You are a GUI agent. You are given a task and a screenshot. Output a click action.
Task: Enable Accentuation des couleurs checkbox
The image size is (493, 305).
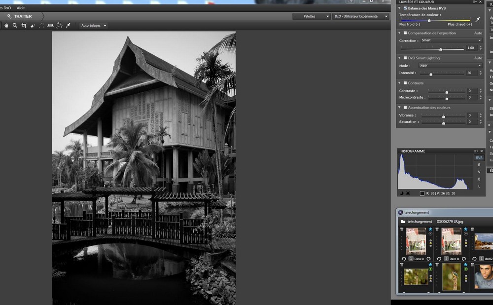[405, 107]
